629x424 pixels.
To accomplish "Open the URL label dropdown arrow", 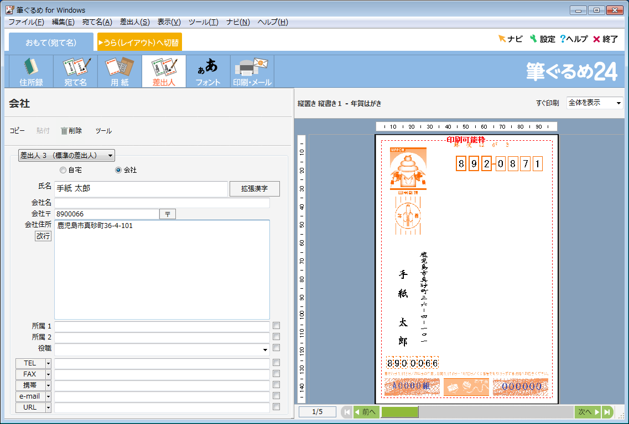I will tap(48, 407).
